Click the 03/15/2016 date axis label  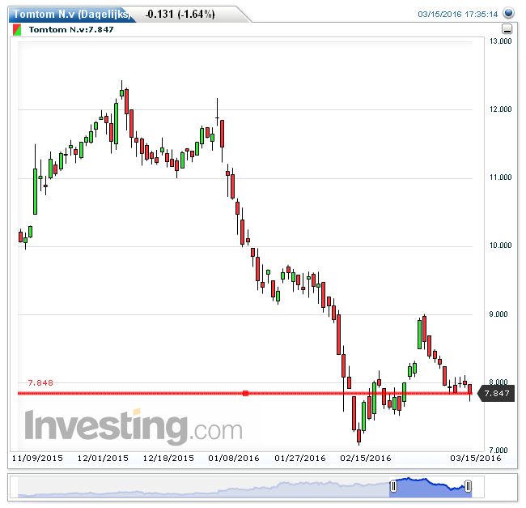[476, 458]
